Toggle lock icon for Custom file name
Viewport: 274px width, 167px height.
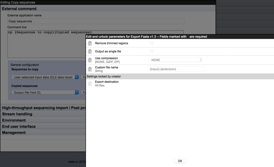coord(90,69)
